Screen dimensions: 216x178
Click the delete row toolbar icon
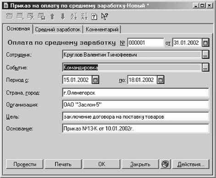pyautogui.click(x=41, y=16)
